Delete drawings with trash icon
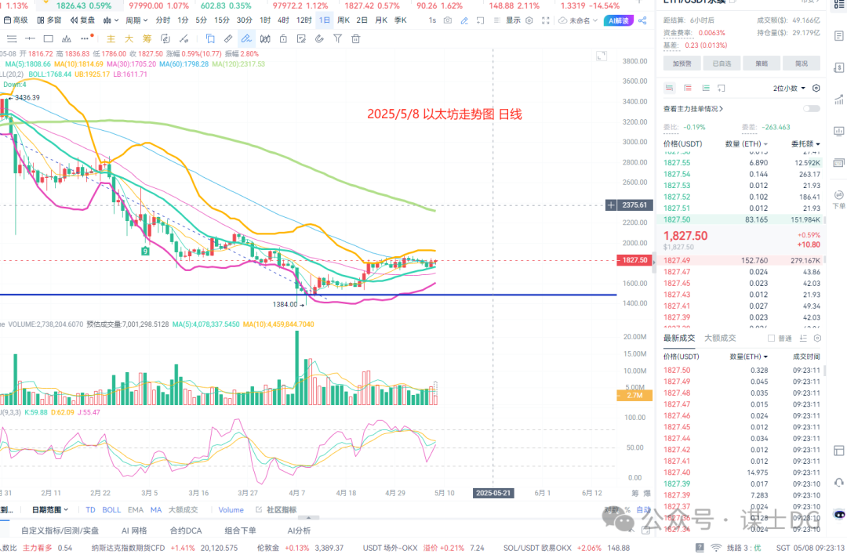The height and width of the screenshot is (554, 847). pyautogui.click(x=355, y=39)
